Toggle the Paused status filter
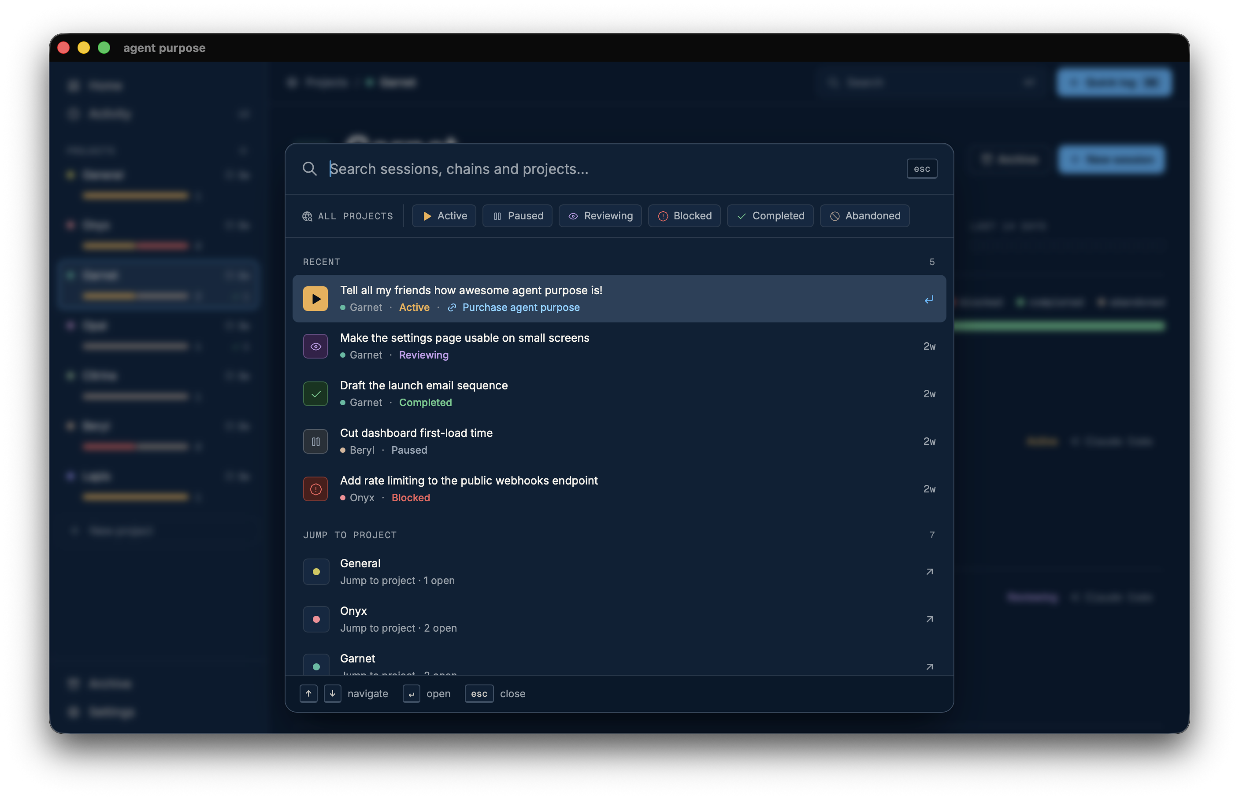1239x799 pixels. coord(517,216)
